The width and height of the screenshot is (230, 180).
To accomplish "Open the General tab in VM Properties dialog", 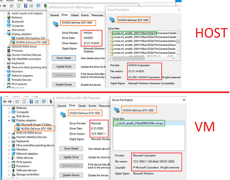I will click(x=62, y=106).
